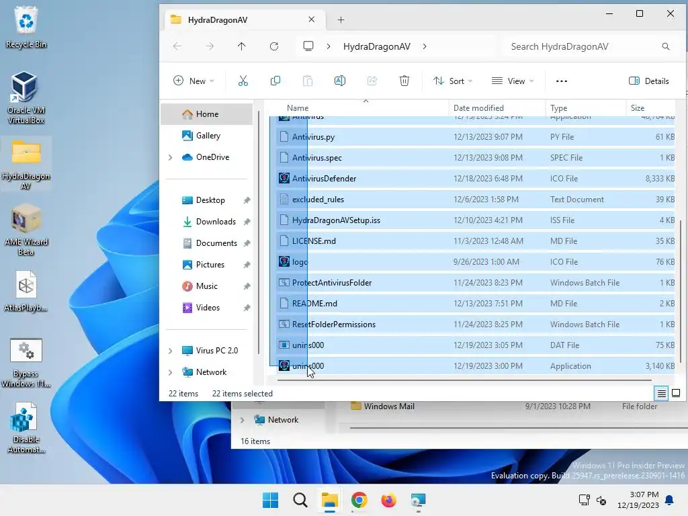
Task: Go forward with the right arrow
Action: click(210, 46)
